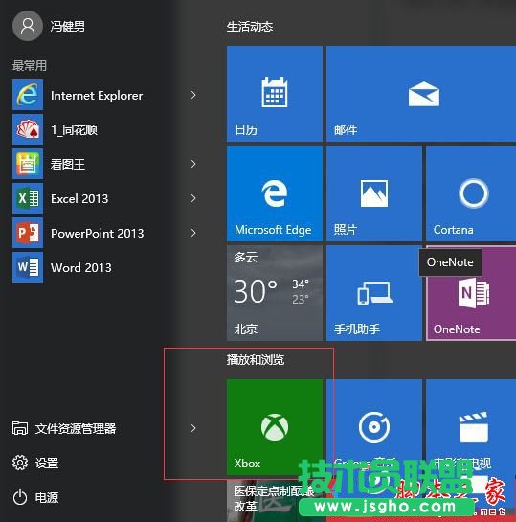The height and width of the screenshot is (522, 516).
Task: Open the 1_同花顺 app icon
Action: (28, 129)
